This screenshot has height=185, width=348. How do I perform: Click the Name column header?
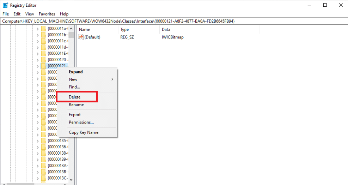pyautogui.click(x=97, y=30)
